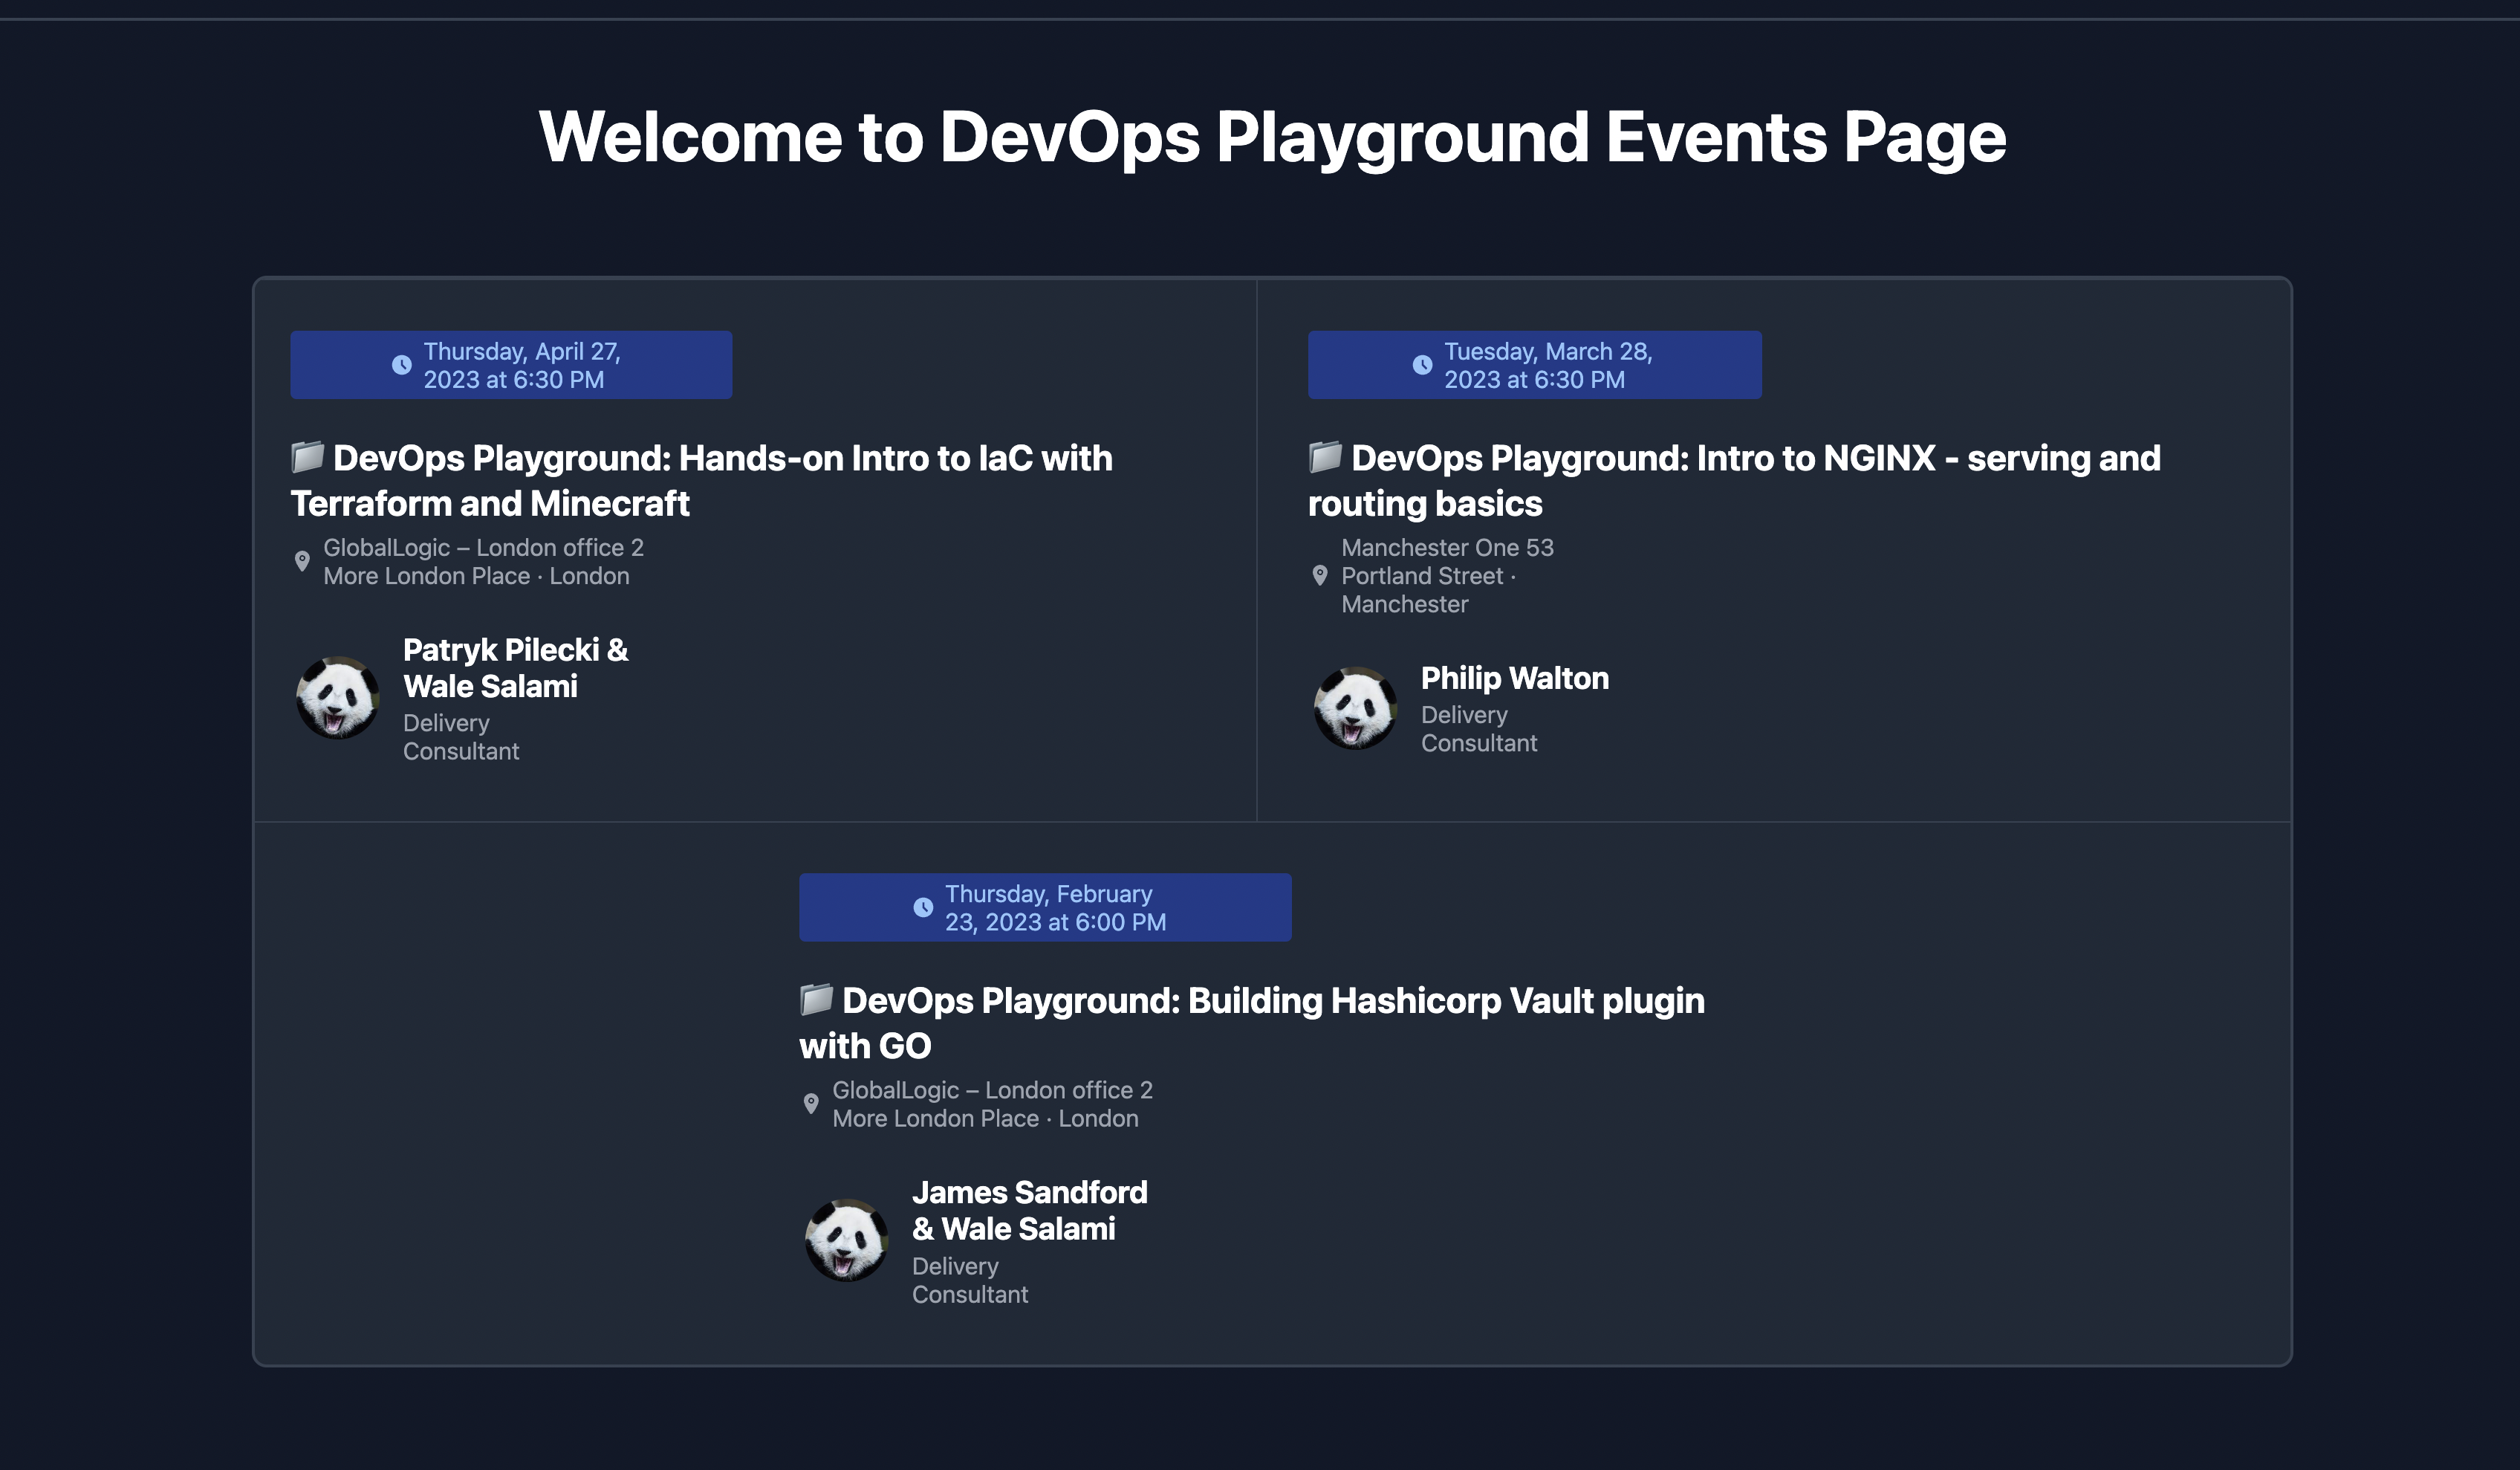Click the folder icon beside the NGINX event title
This screenshot has height=1470, width=2520.
[1323, 457]
